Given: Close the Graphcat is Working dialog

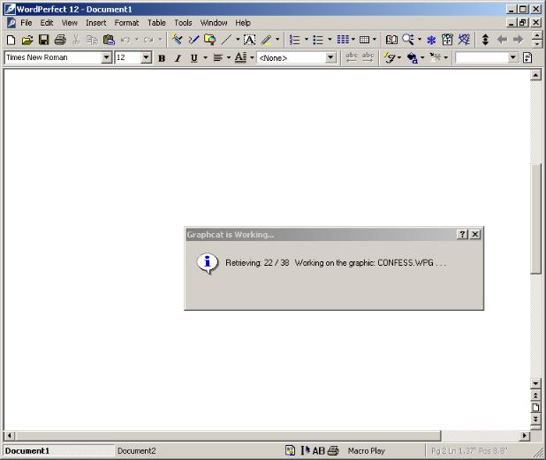Looking at the screenshot, I should point(475,235).
